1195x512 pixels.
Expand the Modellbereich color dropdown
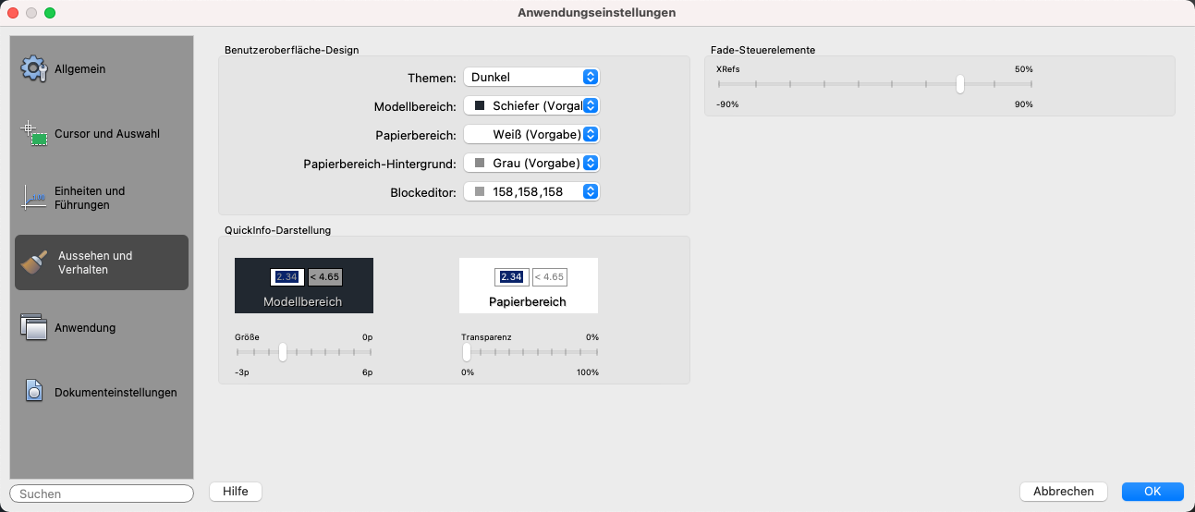pos(531,105)
